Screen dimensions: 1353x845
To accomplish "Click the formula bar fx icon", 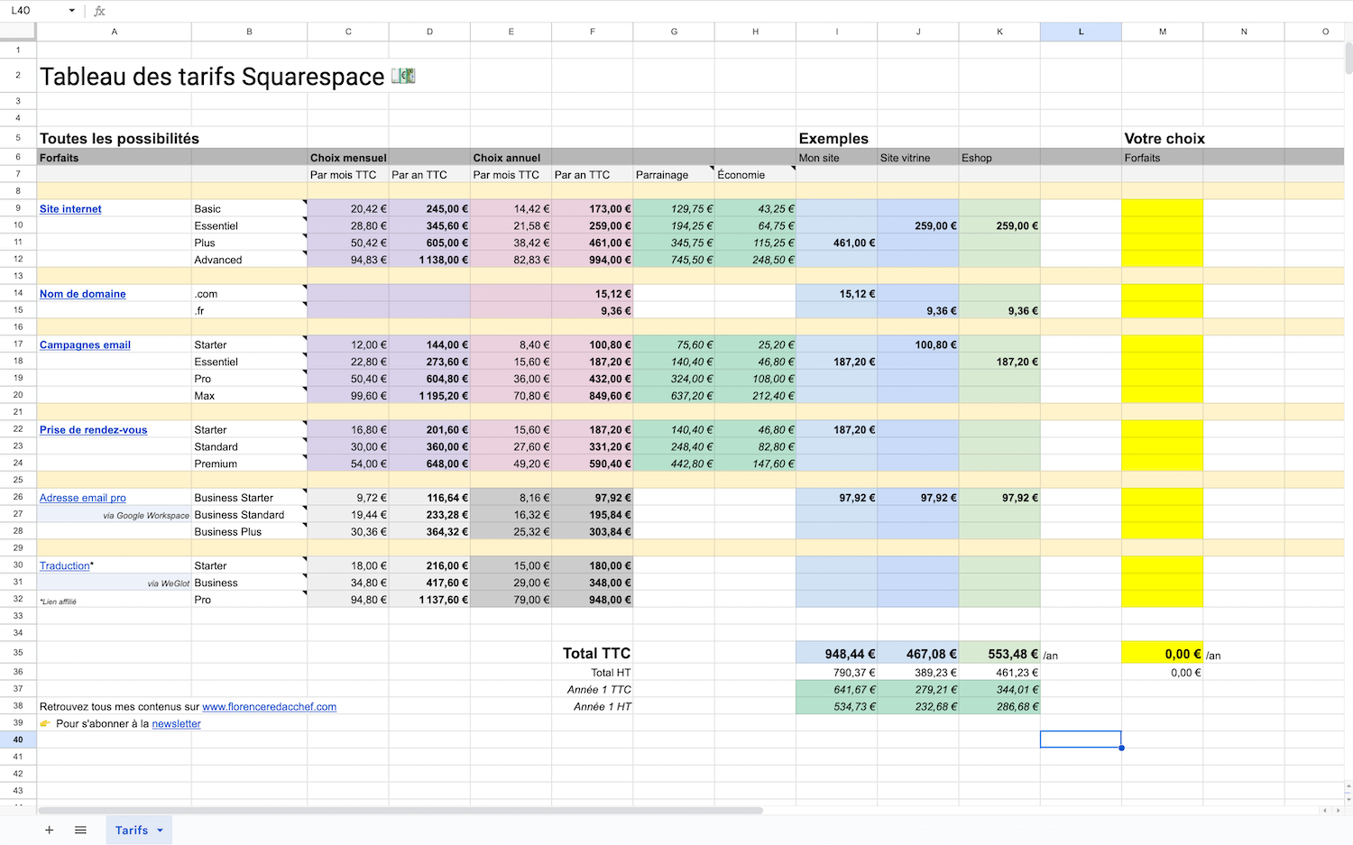I will pyautogui.click(x=99, y=11).
